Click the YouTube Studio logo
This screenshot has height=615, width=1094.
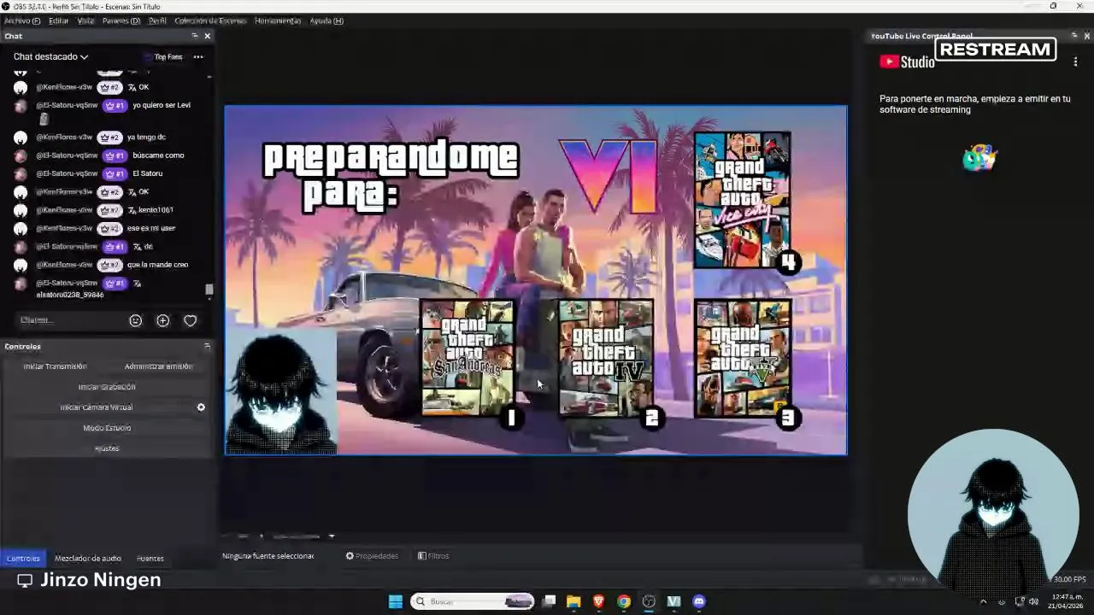click(x=907, y=61)
